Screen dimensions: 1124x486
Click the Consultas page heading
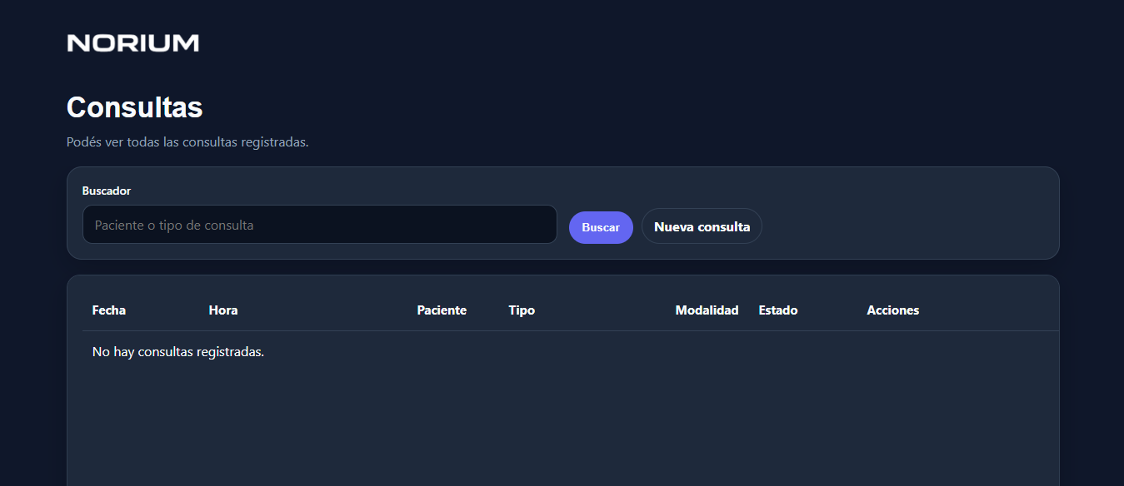coord(134,107)
